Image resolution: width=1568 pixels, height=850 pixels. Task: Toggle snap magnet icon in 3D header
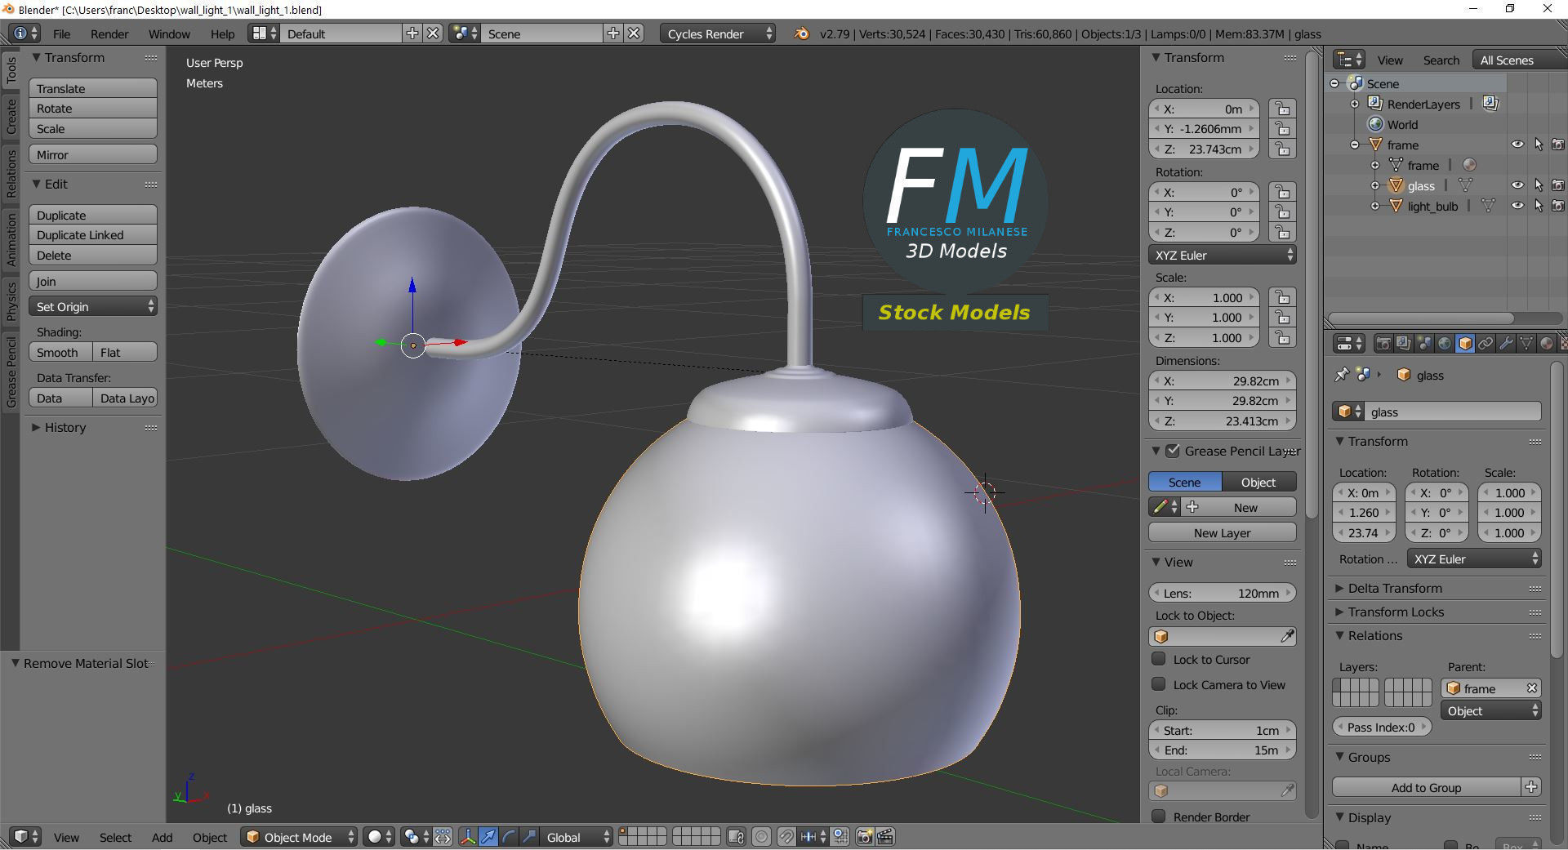click(x=786, y=837)
